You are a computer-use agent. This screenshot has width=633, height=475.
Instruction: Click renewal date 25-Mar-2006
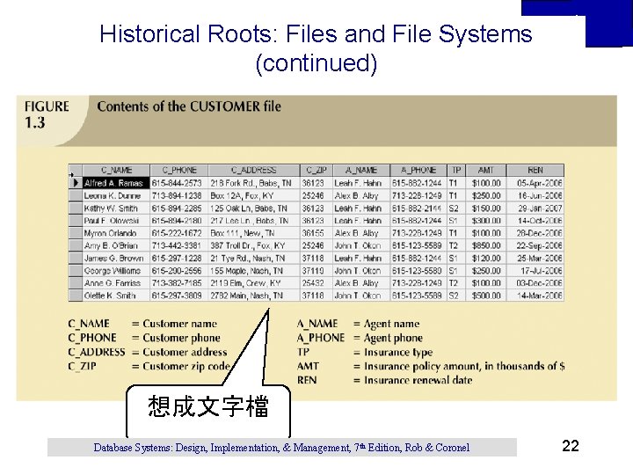[x=540, y=258]
